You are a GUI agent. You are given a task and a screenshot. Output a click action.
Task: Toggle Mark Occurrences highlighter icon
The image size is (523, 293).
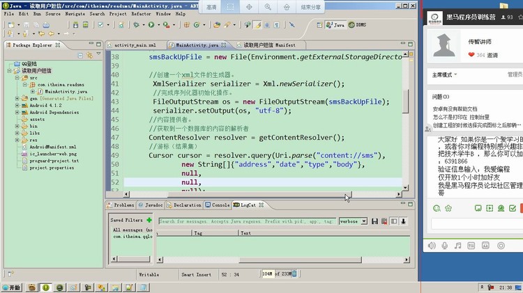click(x=257, y=25)
